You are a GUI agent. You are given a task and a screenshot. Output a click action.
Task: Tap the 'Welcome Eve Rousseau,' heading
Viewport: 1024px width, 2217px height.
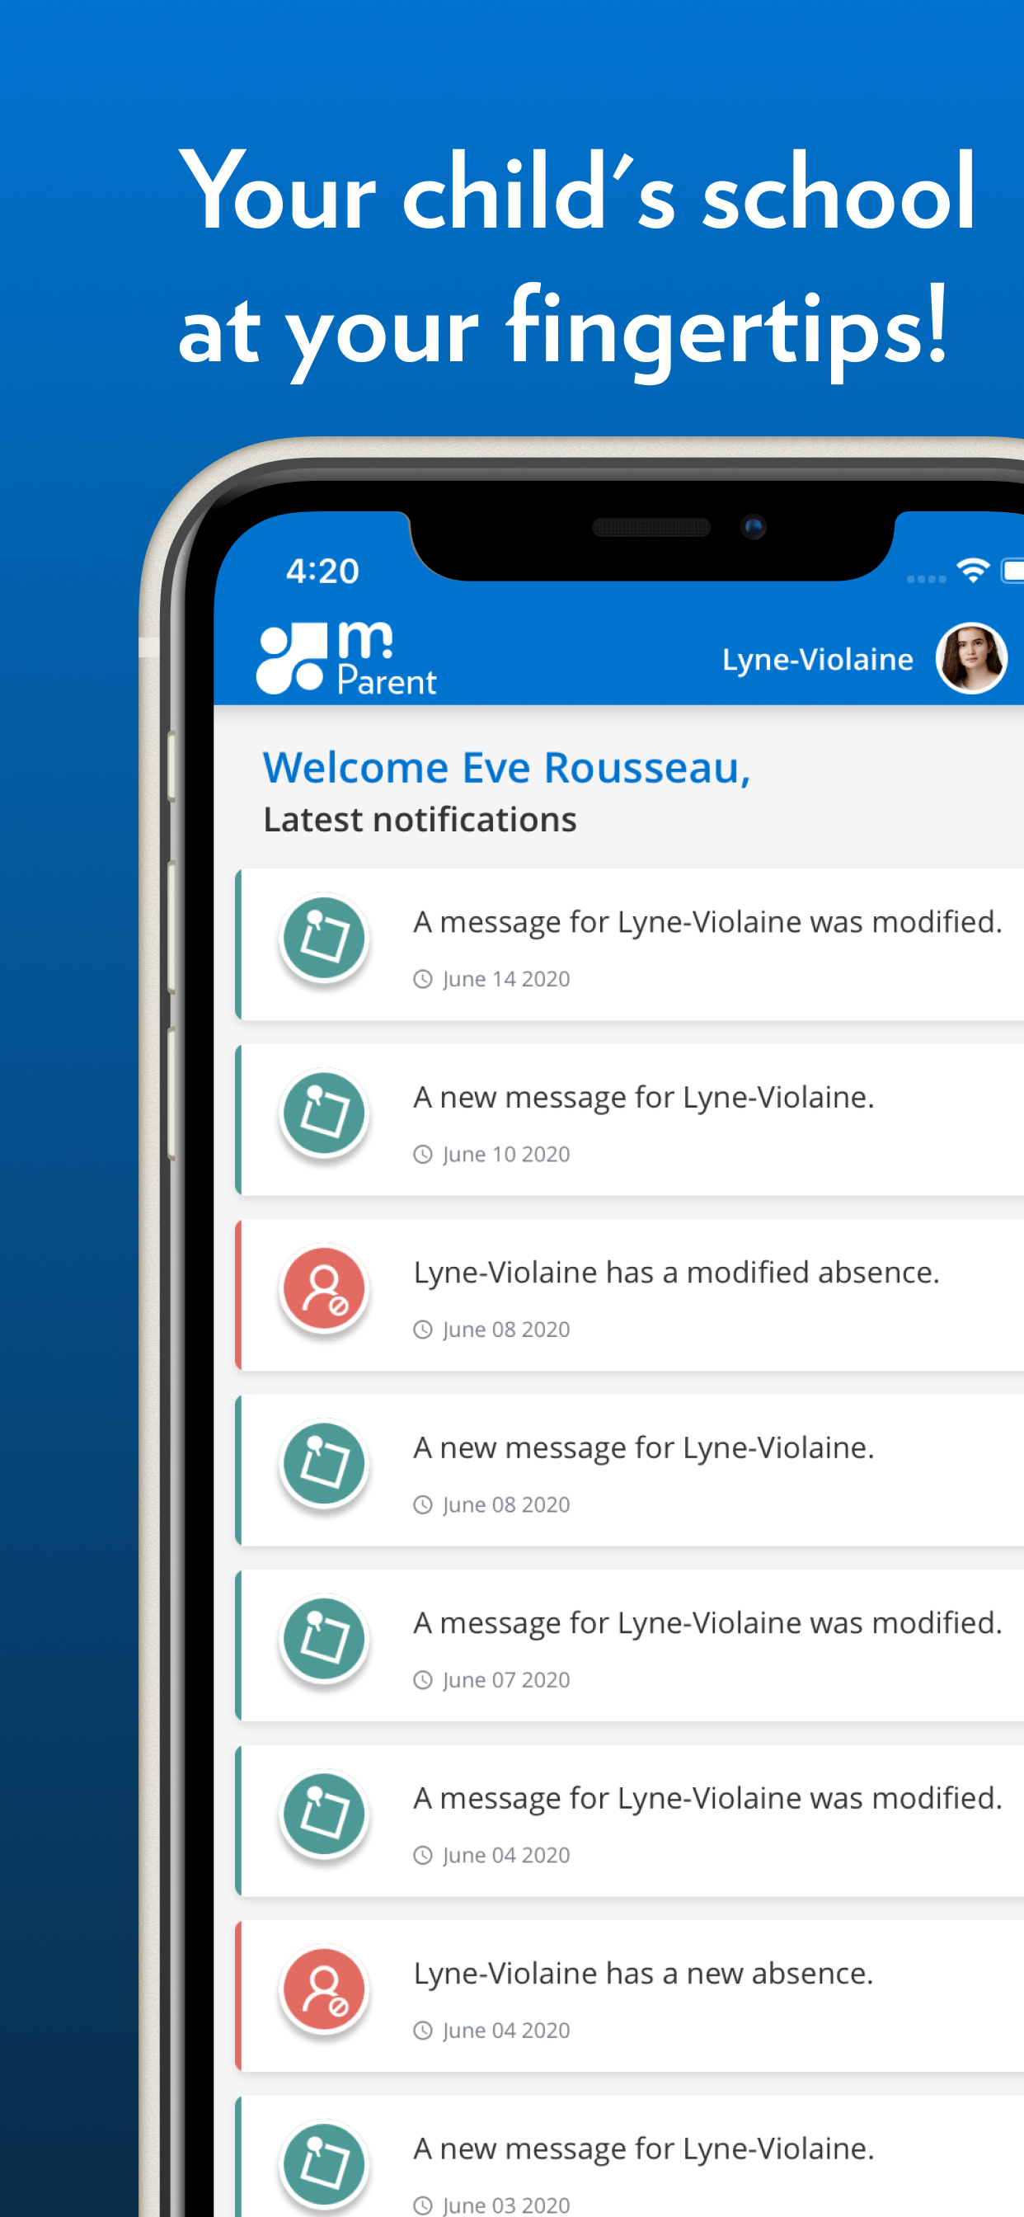tap(507, 768)
